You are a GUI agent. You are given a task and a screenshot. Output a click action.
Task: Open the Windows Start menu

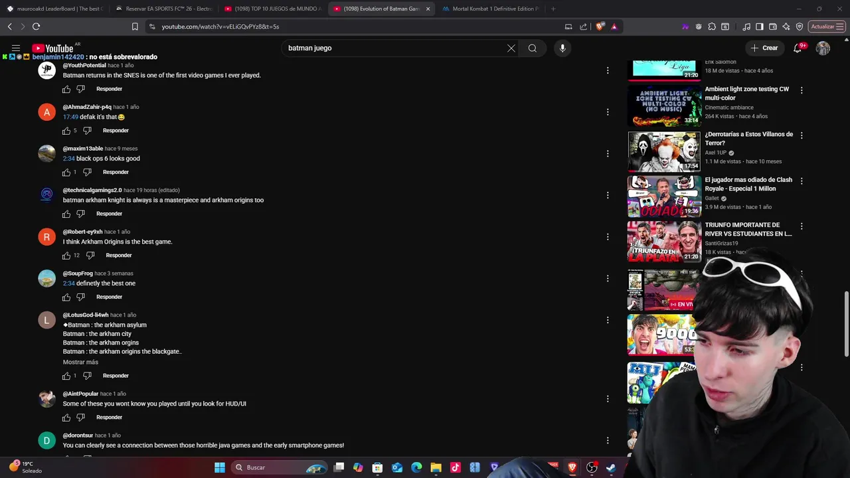coord(220,467)
